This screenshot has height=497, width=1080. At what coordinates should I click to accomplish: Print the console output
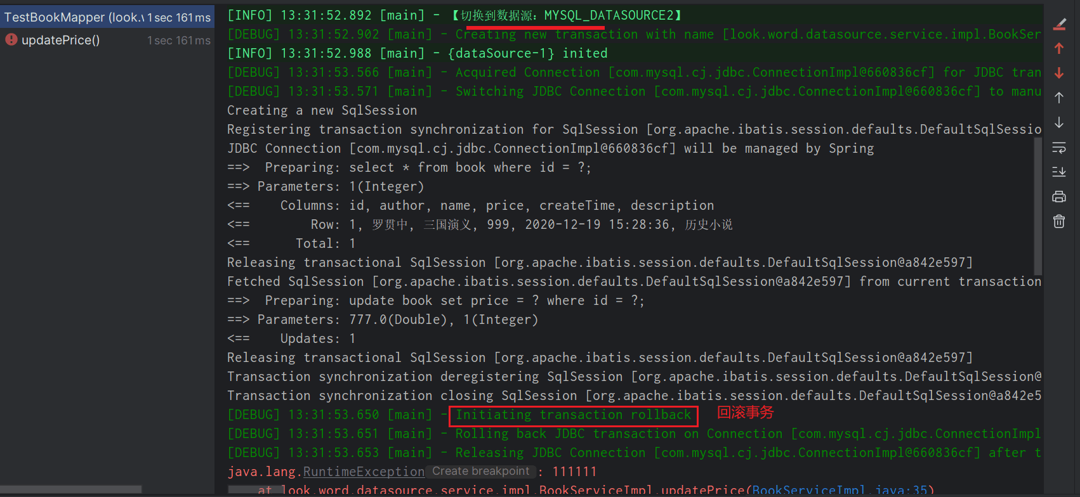(x=1059, y=197)
